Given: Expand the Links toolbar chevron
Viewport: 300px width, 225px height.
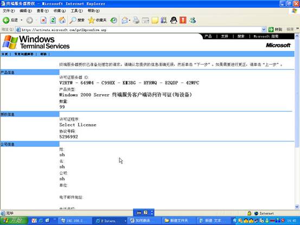Looking at the screenshot, I should click(x=298, y=29).
